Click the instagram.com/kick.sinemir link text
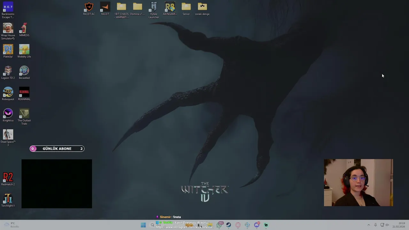409x230 pixels. pyautogui.click(x=185, y=227)
